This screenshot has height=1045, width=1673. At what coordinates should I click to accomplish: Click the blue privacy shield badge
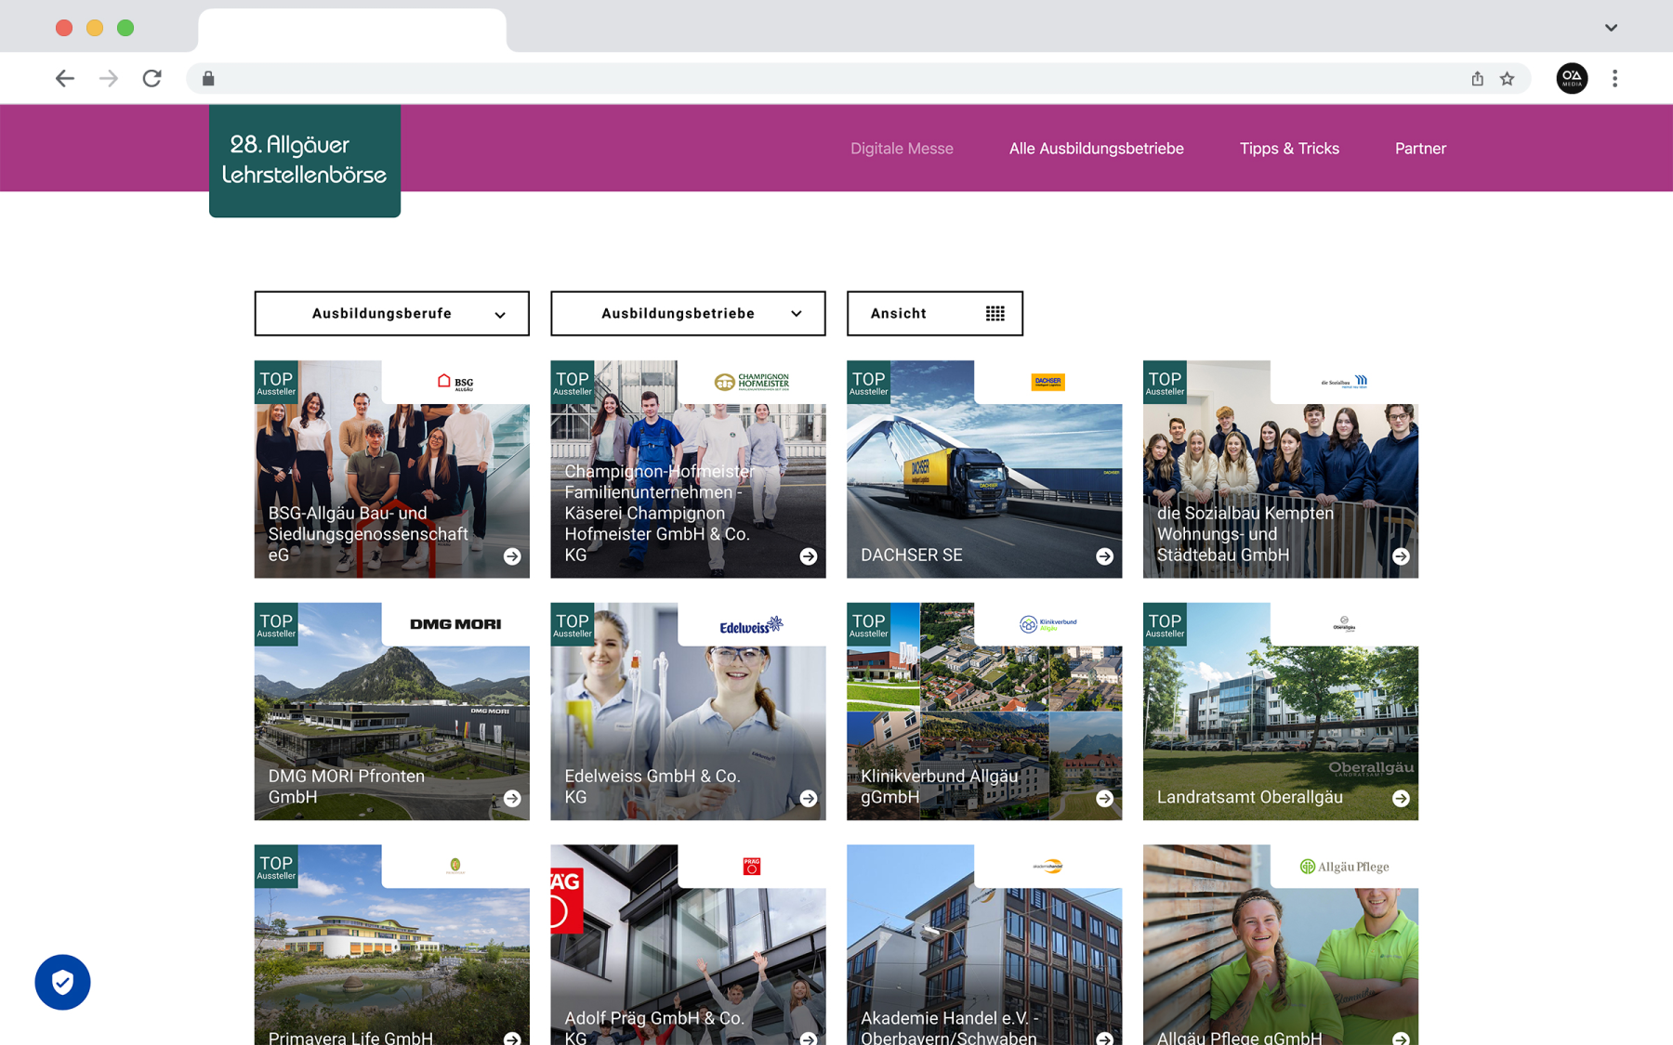click(62, 982)
